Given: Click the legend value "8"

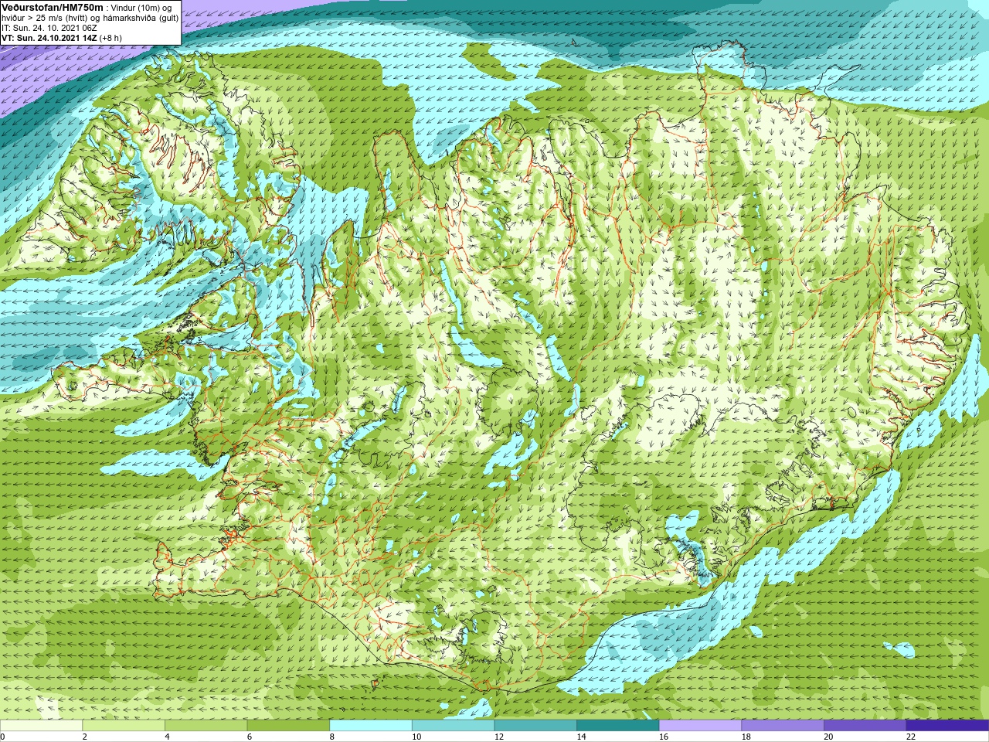Looking at the screenshot, I should click(331, 737).
